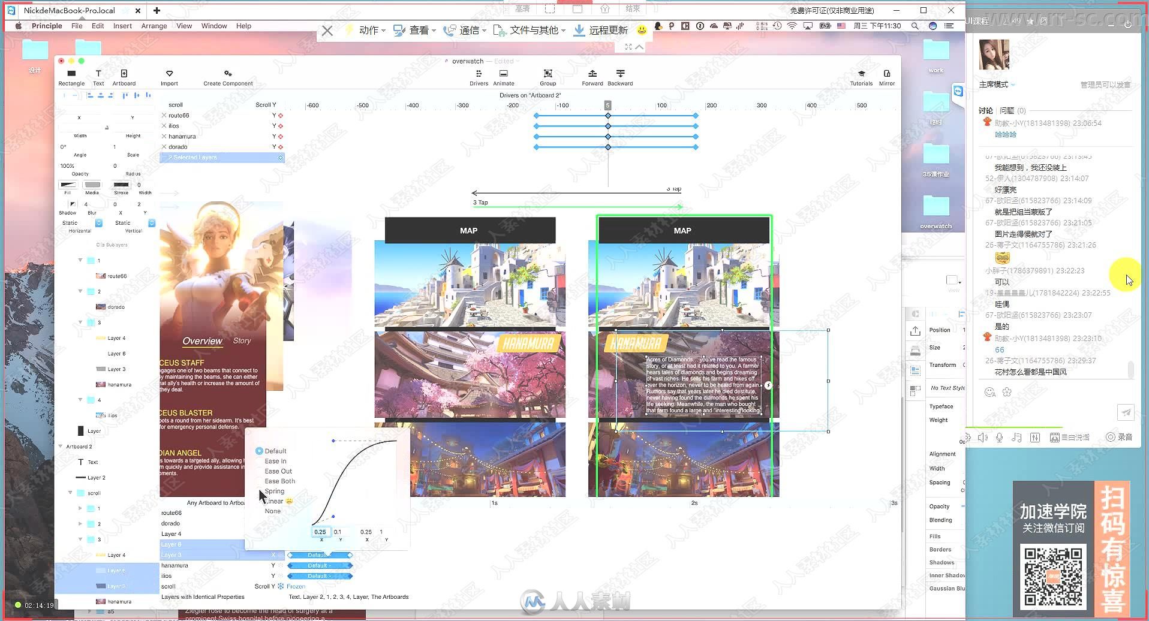1149x621 pixels.
Task: Open the Edit menu
Action: pos(98,26)
